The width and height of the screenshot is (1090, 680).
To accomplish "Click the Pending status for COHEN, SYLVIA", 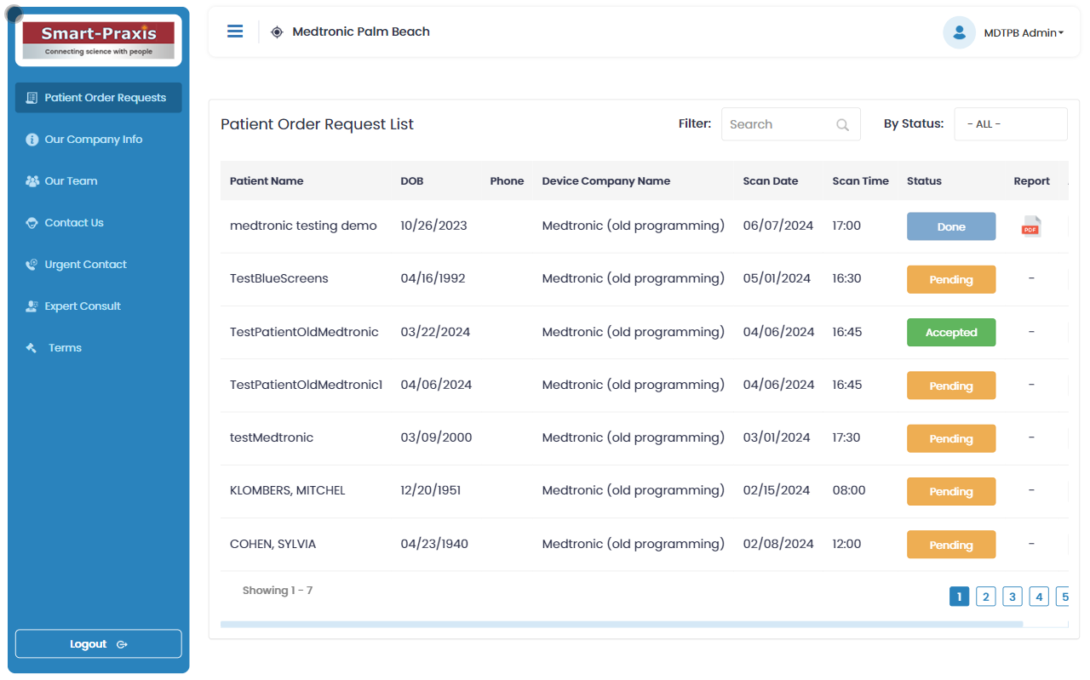I will [x=950, y=545].
